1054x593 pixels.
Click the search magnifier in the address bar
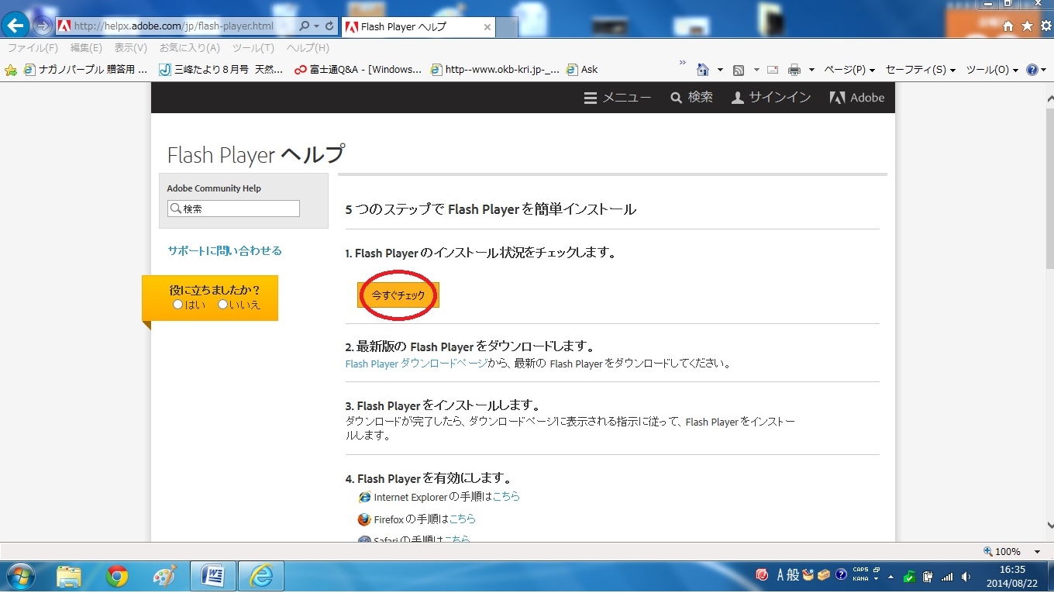point(305,26)
